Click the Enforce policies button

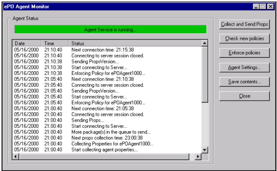pyautogui.click(x=244, y=53)
